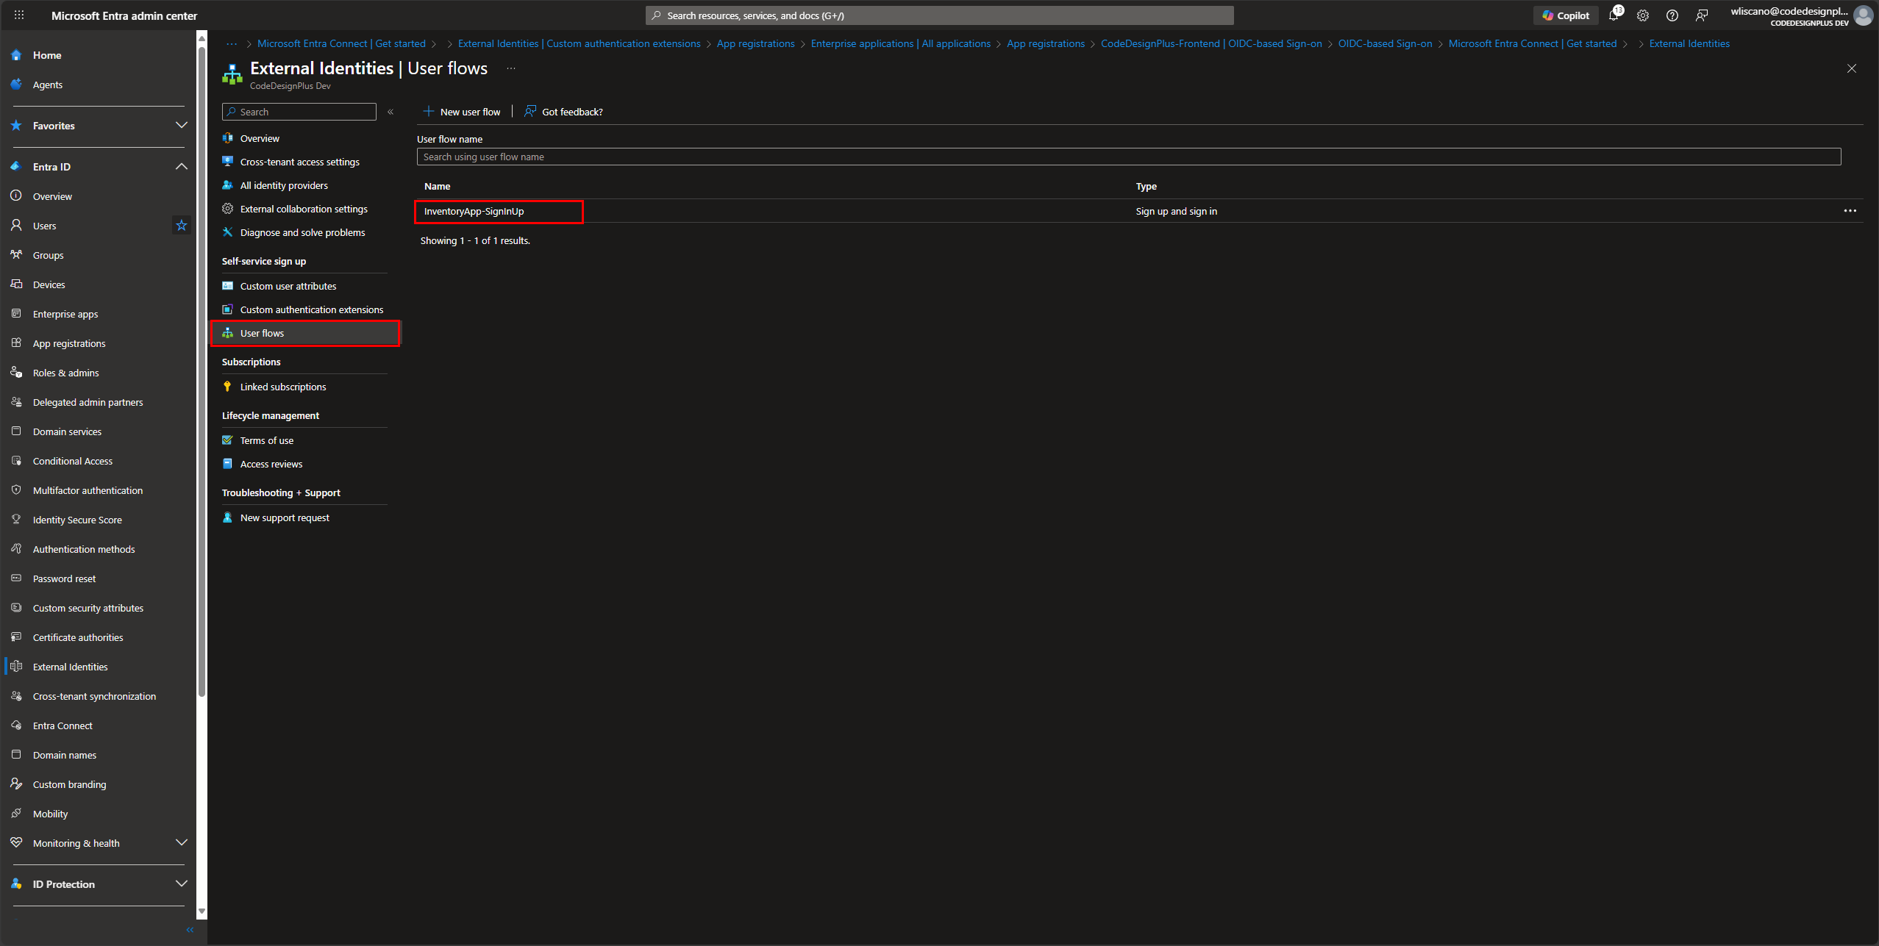Open All identity providers
The width and height of the screenshot is (1879, 946).
(284, 185)
